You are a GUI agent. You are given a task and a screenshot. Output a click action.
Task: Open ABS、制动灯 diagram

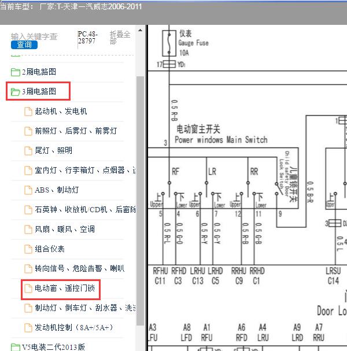click(57, 190)
